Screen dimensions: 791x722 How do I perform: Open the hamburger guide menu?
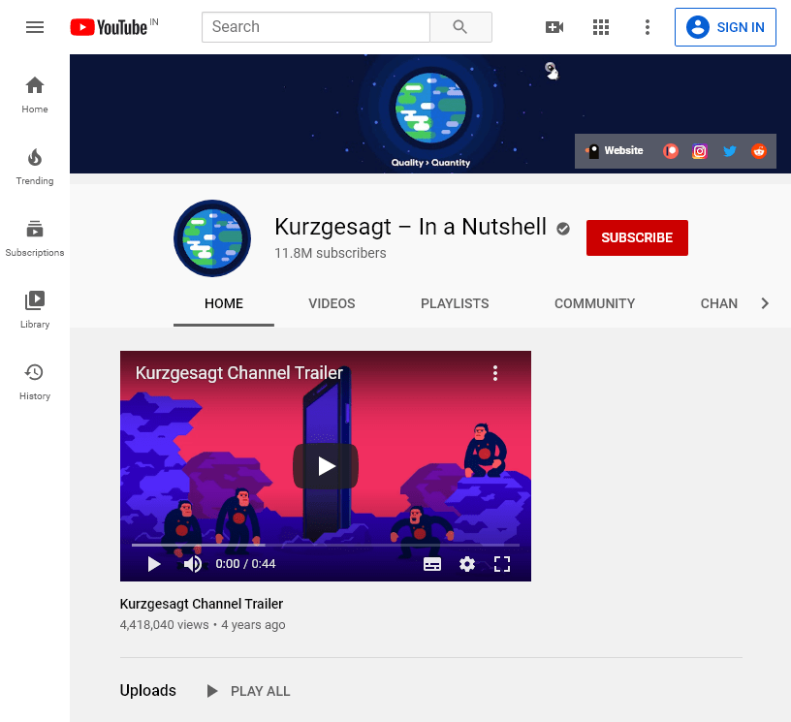click(x=35, y=27)
